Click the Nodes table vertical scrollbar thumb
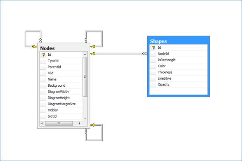242x161 pixels. click(85, 77)
